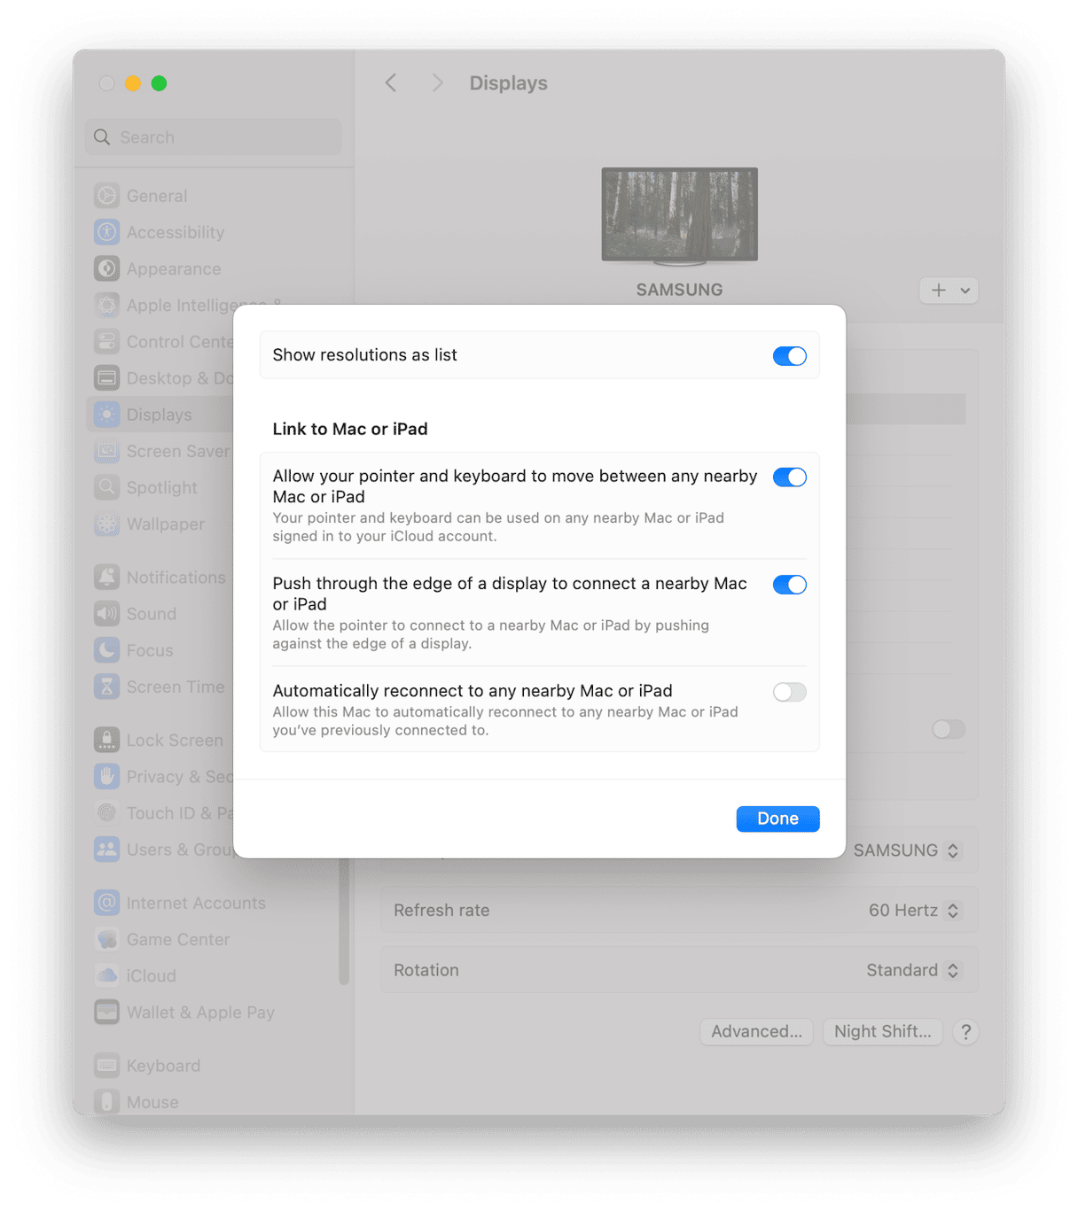Click the Search field in sidebar
This screenshot has height=1211, width=1078.
pyautogui.click(x=214, y=137)
